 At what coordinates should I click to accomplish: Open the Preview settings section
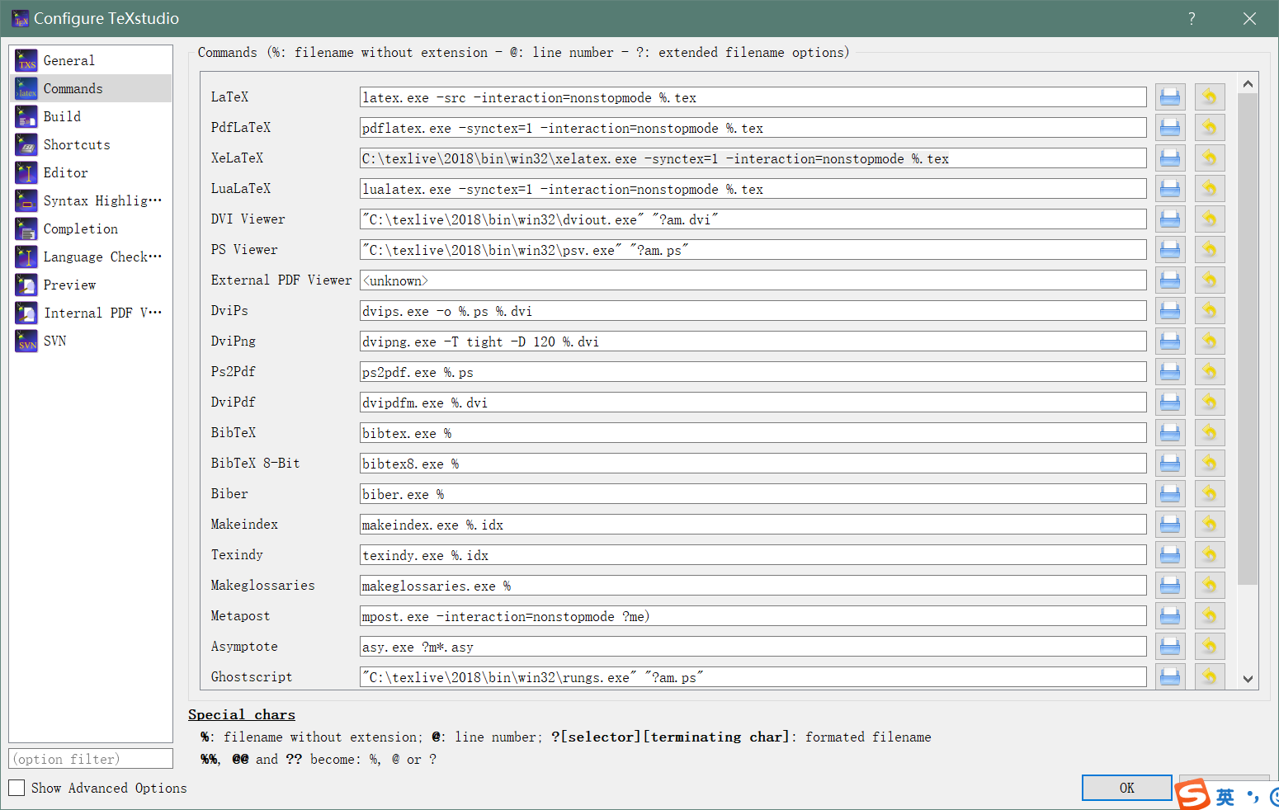click(70, 285)
